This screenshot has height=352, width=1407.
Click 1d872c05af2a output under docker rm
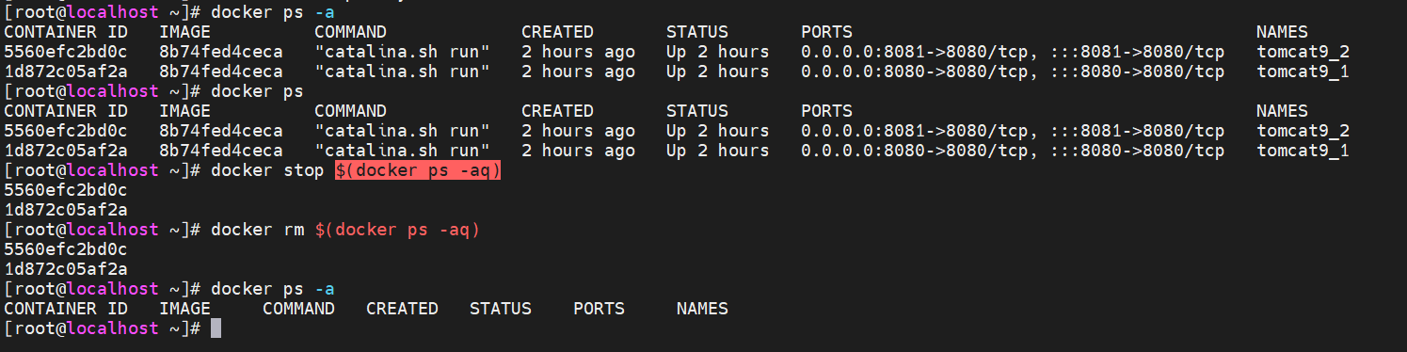(66, 269)
